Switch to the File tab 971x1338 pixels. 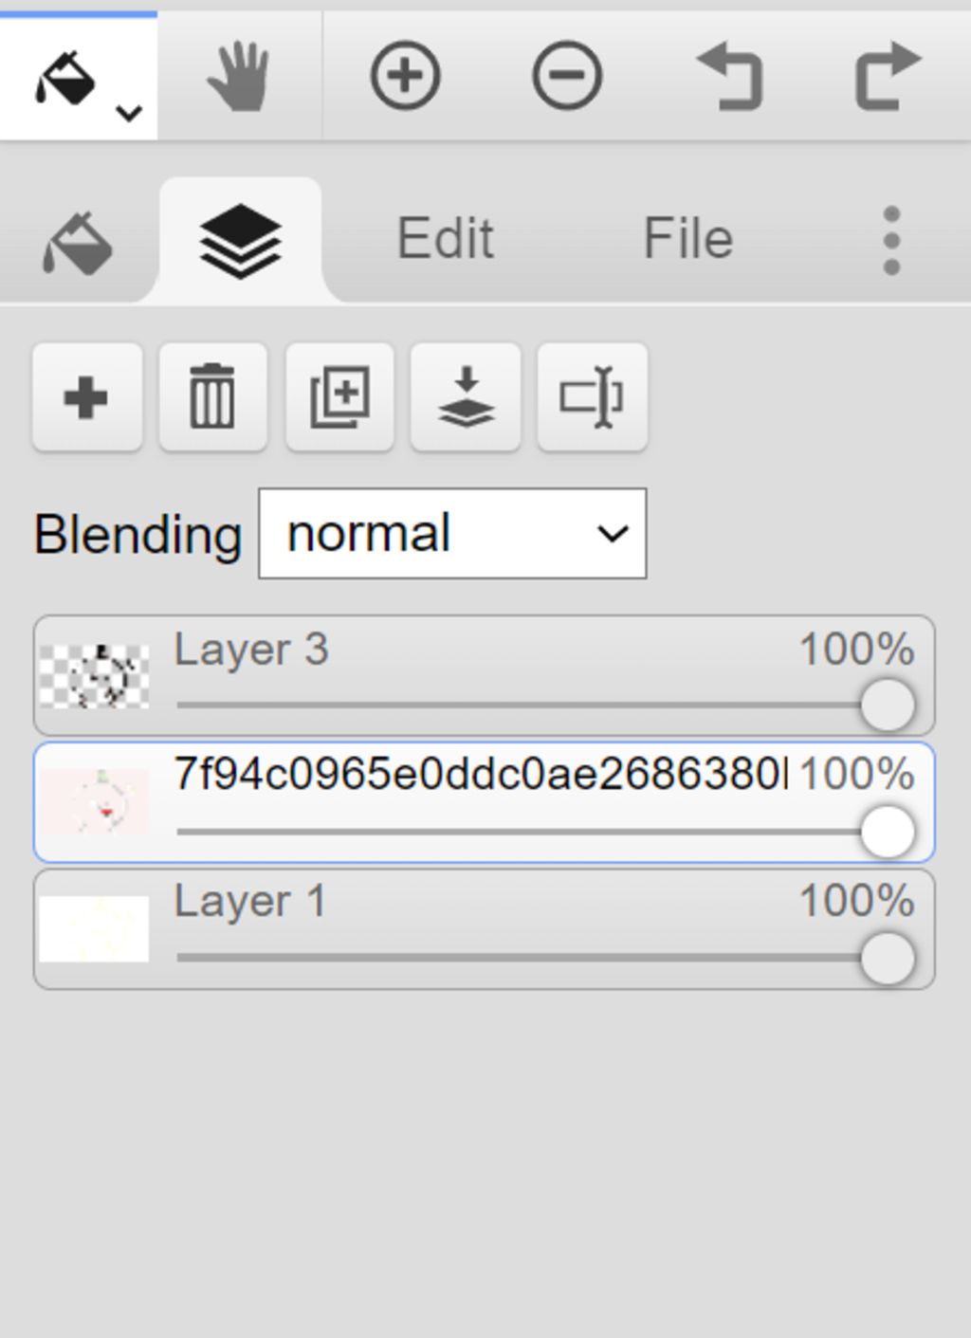(x=688, y=238)
